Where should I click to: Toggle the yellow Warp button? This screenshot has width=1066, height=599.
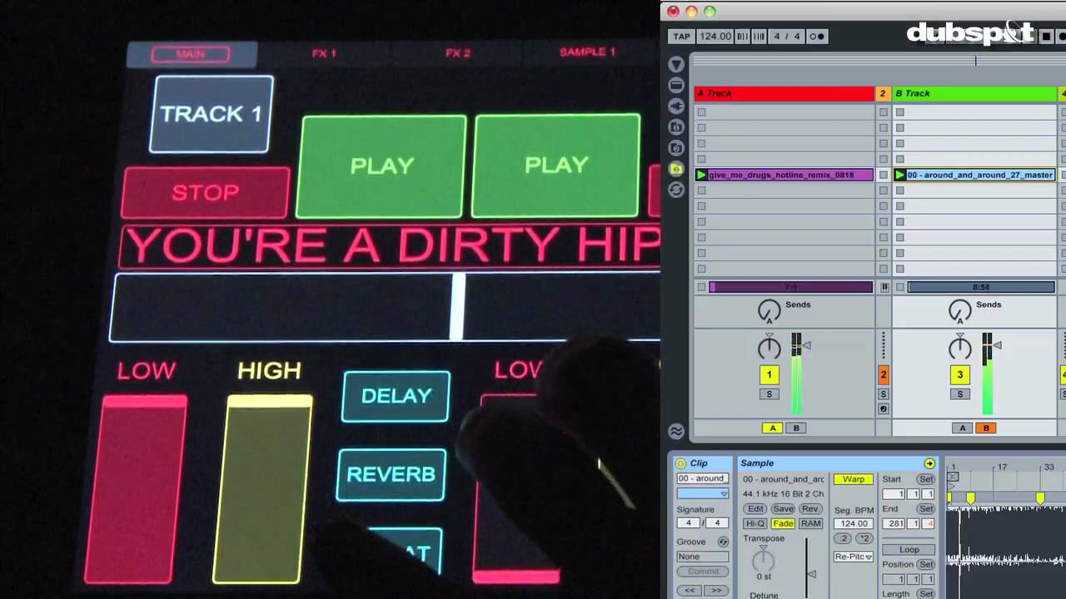[854, 479]
